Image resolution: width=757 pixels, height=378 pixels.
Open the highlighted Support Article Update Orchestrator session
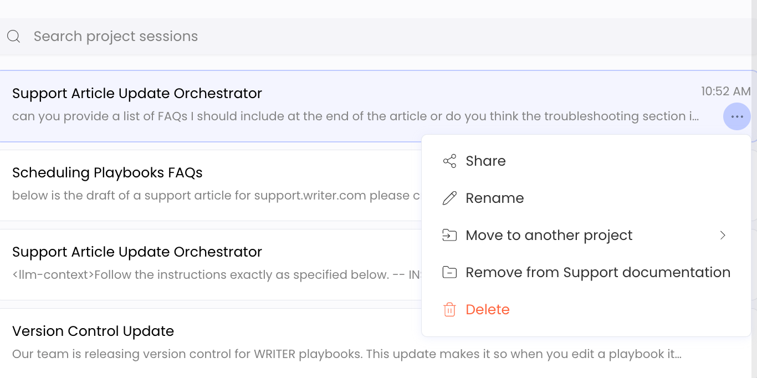(137, 94)
